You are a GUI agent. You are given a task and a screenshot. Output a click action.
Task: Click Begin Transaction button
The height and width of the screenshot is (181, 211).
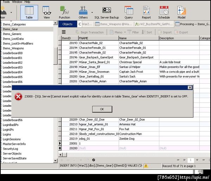click(x=90, y=32)
